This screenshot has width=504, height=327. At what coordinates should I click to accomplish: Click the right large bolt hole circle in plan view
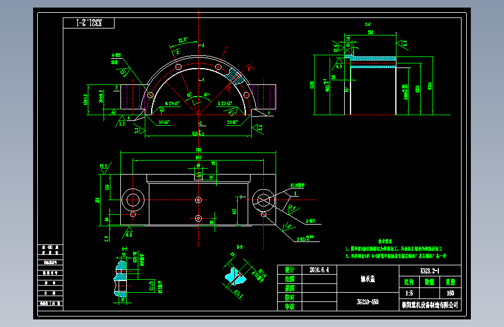click(x=263, y=200)
